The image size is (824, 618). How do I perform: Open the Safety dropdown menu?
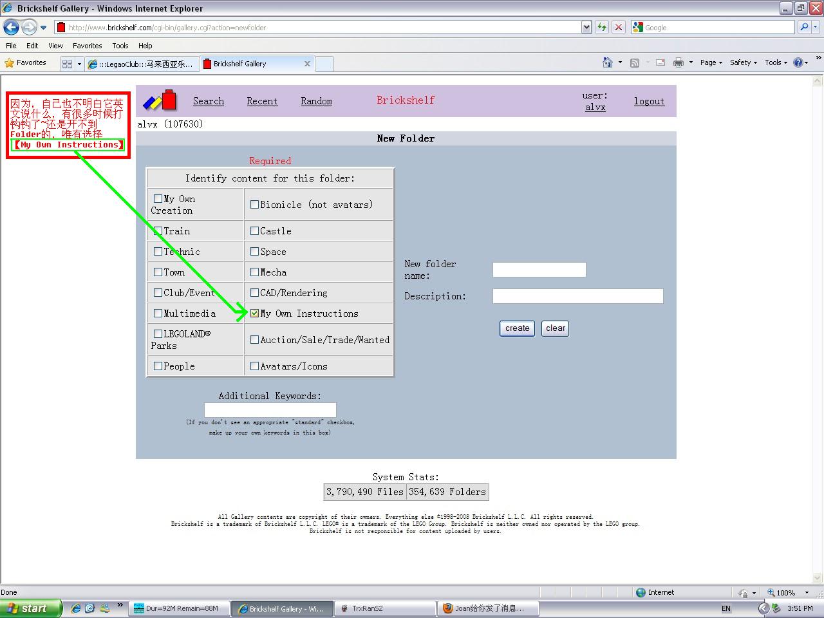pyautogui.click(x=743, y=62)
